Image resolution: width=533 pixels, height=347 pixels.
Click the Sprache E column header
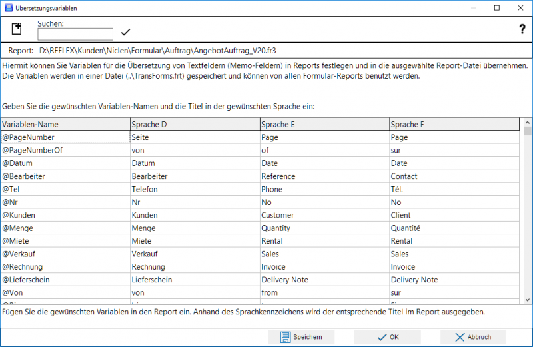[324, 124]
